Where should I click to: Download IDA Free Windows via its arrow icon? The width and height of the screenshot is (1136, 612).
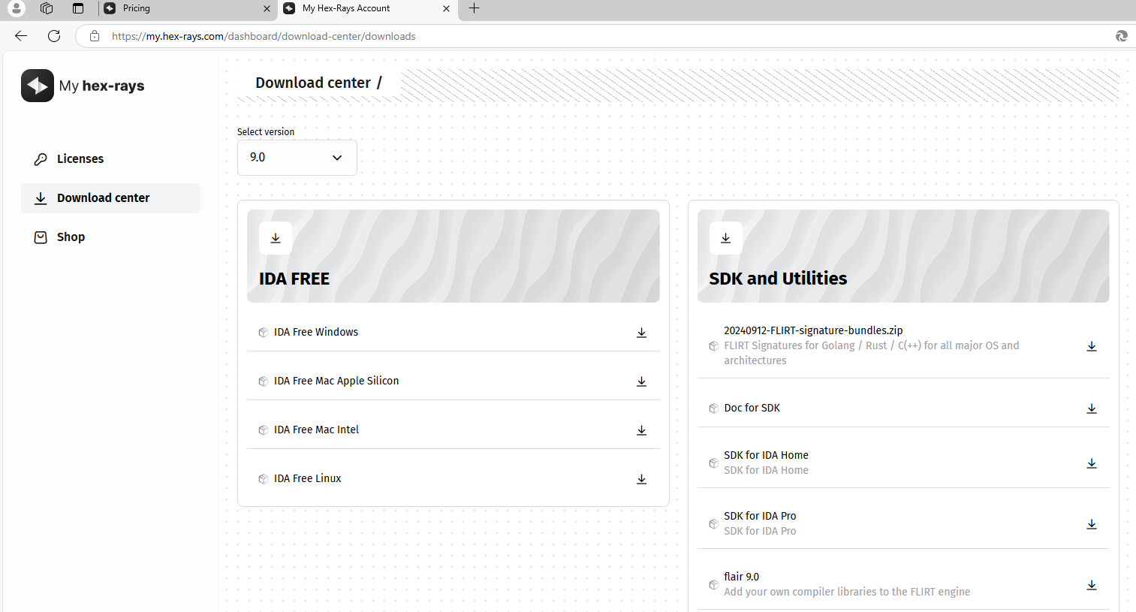(642, 333)
